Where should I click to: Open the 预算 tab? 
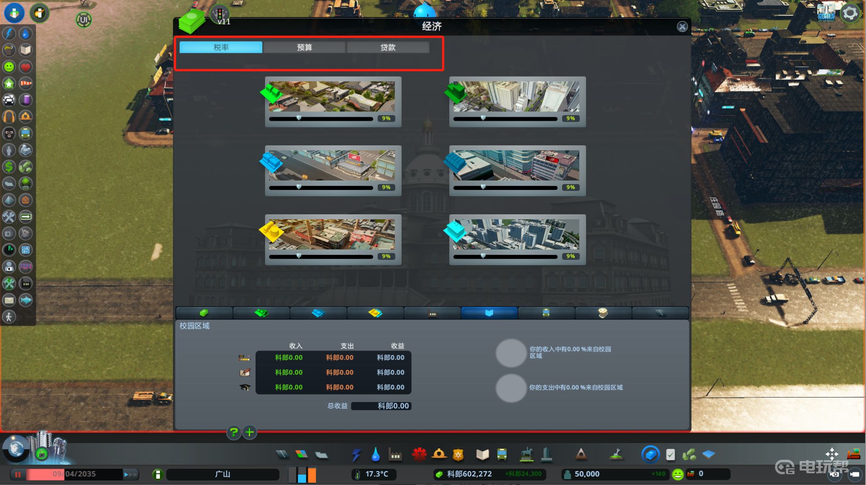304,47
